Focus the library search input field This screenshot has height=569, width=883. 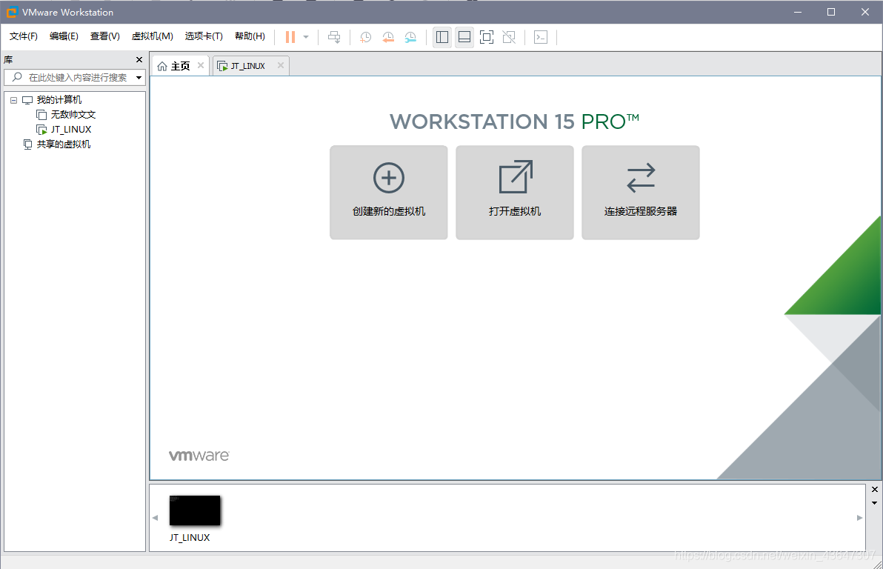pyautogui.click(x=78, y=78)
